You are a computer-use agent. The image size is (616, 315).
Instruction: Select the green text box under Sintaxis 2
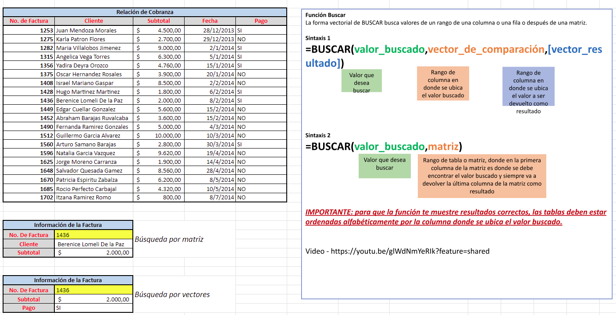pyautogui.click(x=385, y=166)
